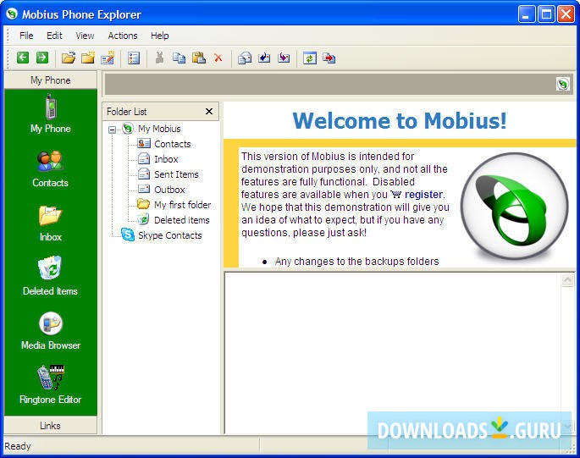The width and height of the screenshot is (580, 458).
Task: Click the green Forward arrow toolbar button
Action: pyautogui.click(x=42, y=58)
